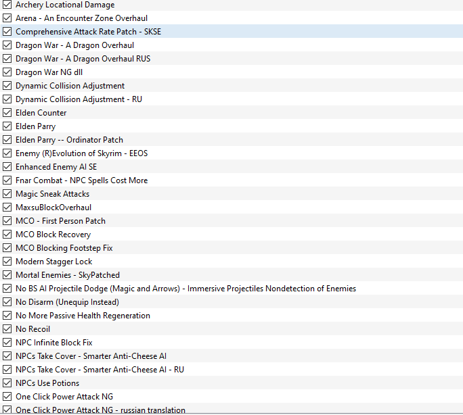Select 'MCO - First Person Patch' entry
The height and width of the screenshot is (415, 463).
click(x=60, y=221)
